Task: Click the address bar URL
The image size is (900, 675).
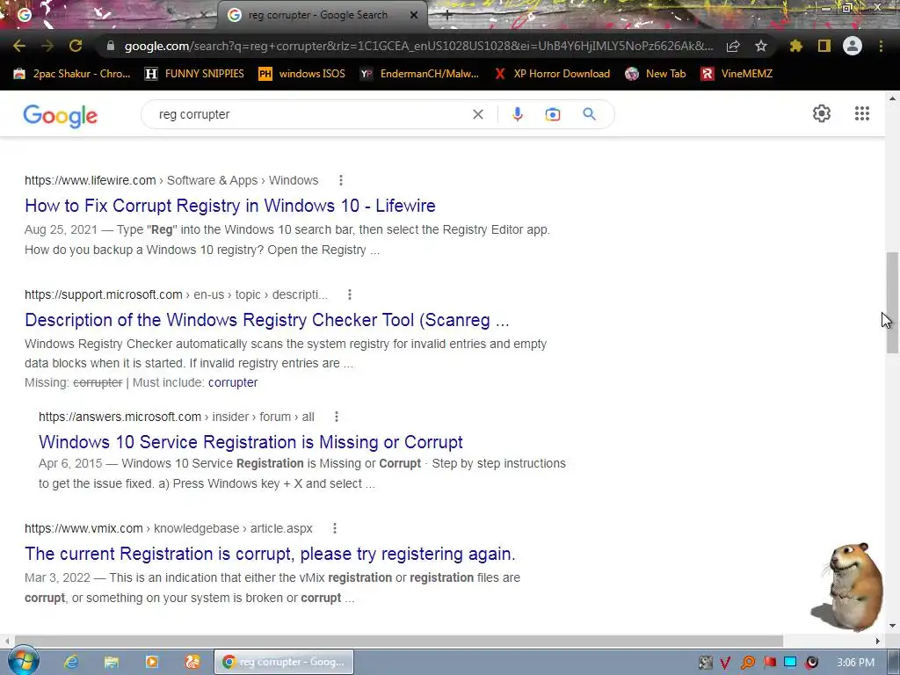Action: (419, 46)
